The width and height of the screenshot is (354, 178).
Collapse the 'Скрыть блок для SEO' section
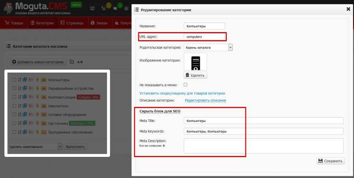pyautogui.click(x=160, y=111)
